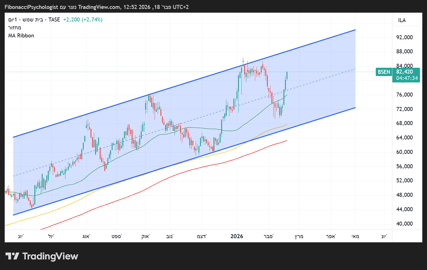Click the 60,000 price axis label

coord(404,152)
